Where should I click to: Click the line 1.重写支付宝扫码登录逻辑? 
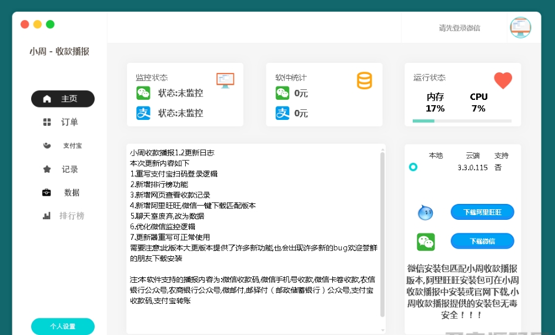pos(174,174)
